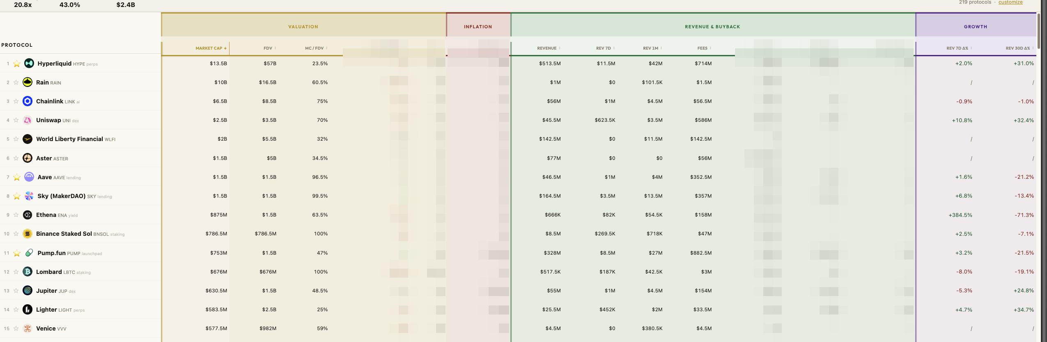Sort by Fees column header
This screenshot has height=342, width=1047.
704,48
